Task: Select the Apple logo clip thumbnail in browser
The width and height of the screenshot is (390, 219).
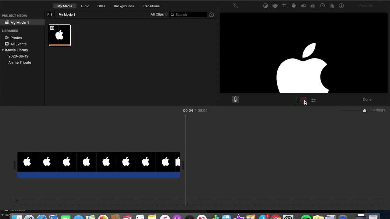Action: (x=60, y=35)
